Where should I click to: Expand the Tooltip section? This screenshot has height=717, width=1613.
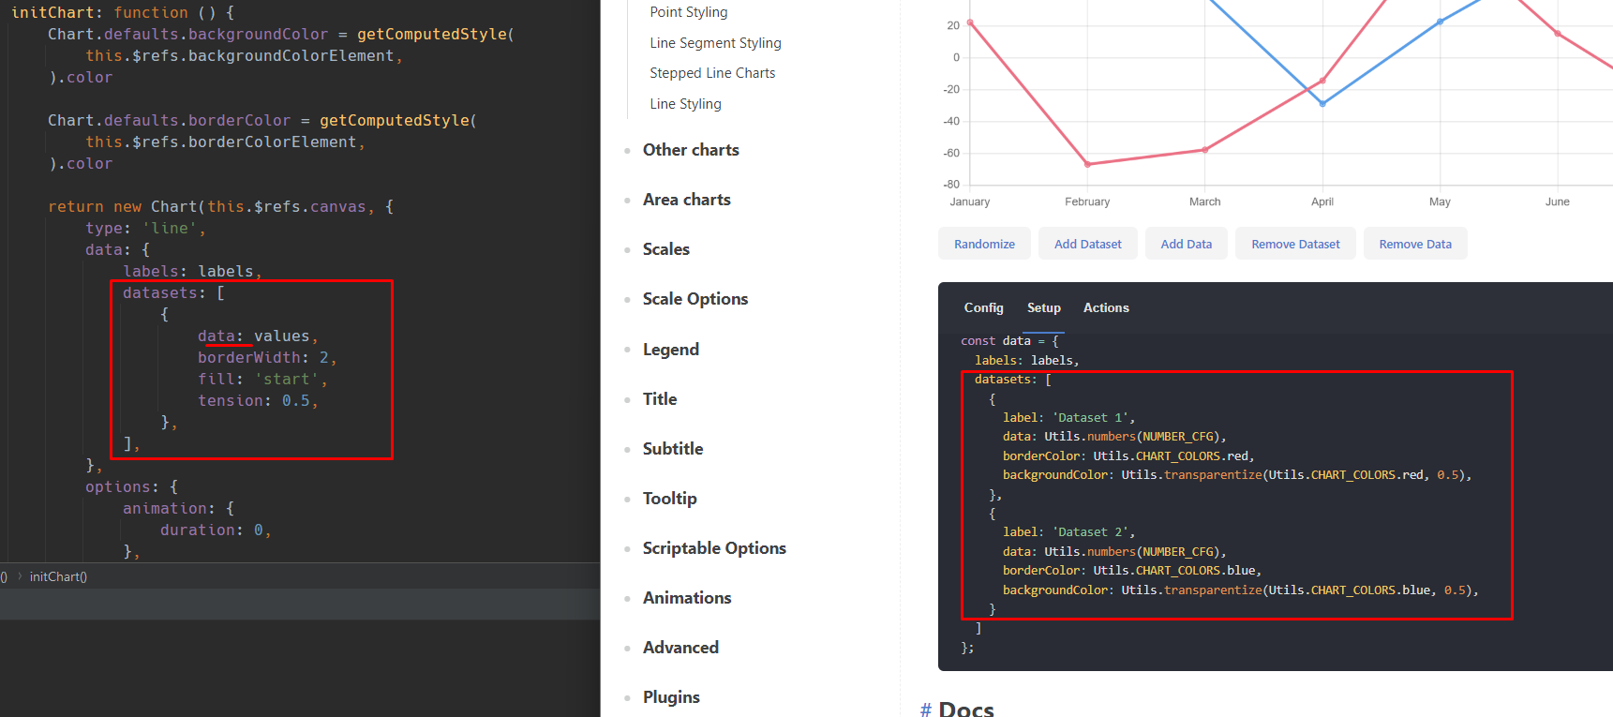point(670,499)
